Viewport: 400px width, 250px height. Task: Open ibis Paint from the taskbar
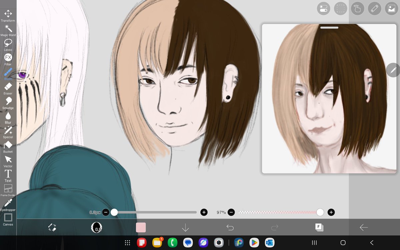(239, 243)
